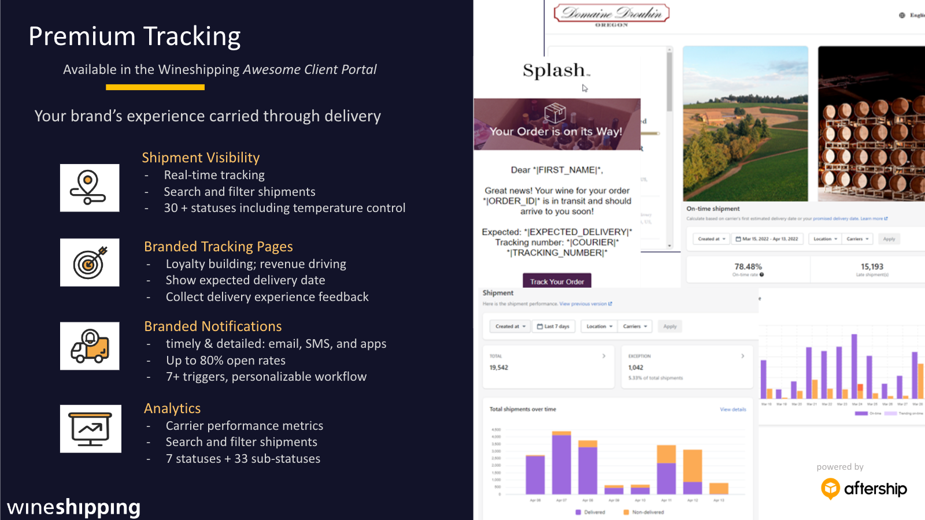Image resolution: width=925 pixels, height=520 pixels.
Task: Open the Mar 15, 2022 - Apr 13, 2022 date picker
Action: pos(767,239)
